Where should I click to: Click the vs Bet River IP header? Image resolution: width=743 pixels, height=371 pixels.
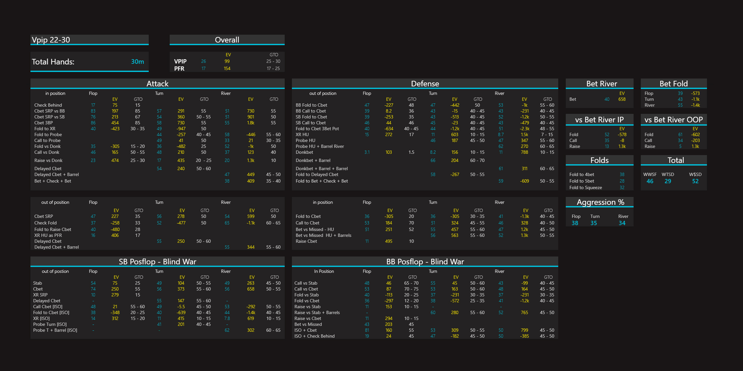coord(600,120)
